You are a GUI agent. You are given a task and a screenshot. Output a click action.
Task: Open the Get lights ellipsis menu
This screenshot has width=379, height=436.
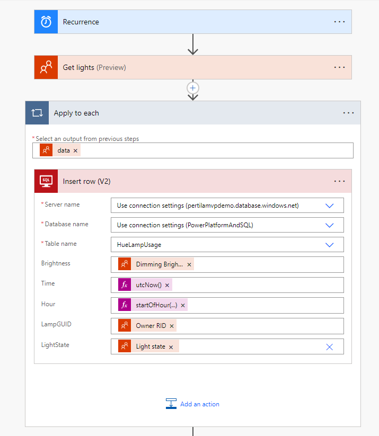coord(339,68)
